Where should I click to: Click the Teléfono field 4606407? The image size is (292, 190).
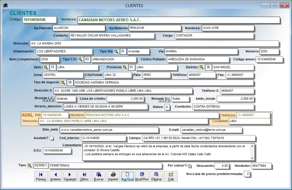click(201, 75)
